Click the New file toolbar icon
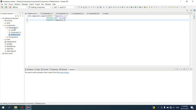 [x=79, y=7]
